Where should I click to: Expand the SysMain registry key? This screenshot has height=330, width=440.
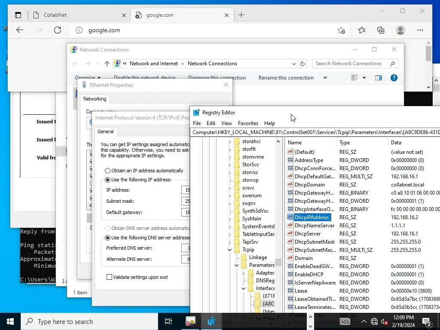click(229, 219)
